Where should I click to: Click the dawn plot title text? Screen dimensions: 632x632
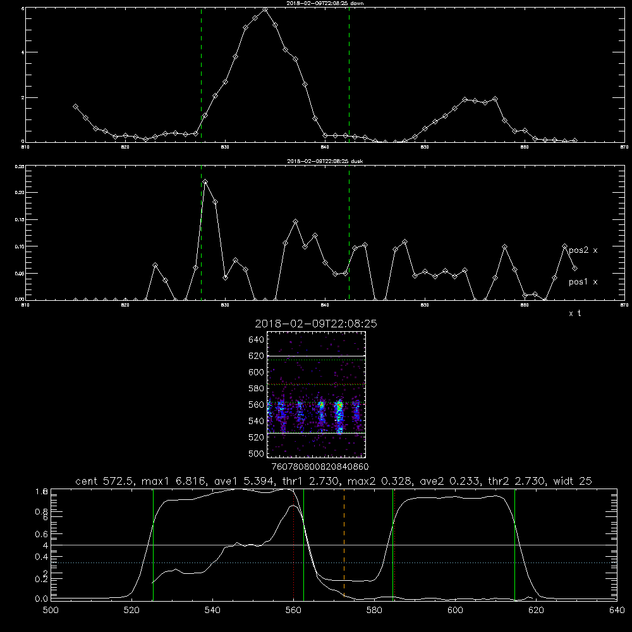tap(325, 3)
